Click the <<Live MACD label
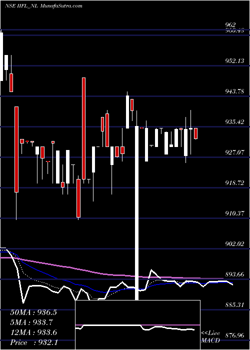The image size is (250, 350). click(210, 337)
